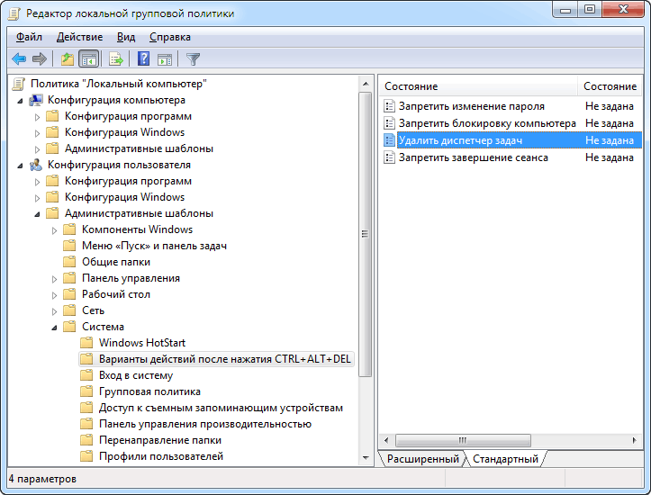651x495 pixels.
Task: Click the Back arrow toolbar icon
Action: [19, 59]
